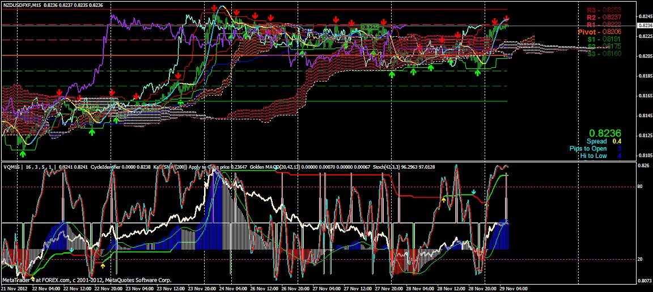Viewport: 653px width, 292px height.
Task: Click the highlighted 0.8236 current price marker
Action: click(x=644, y=25)
